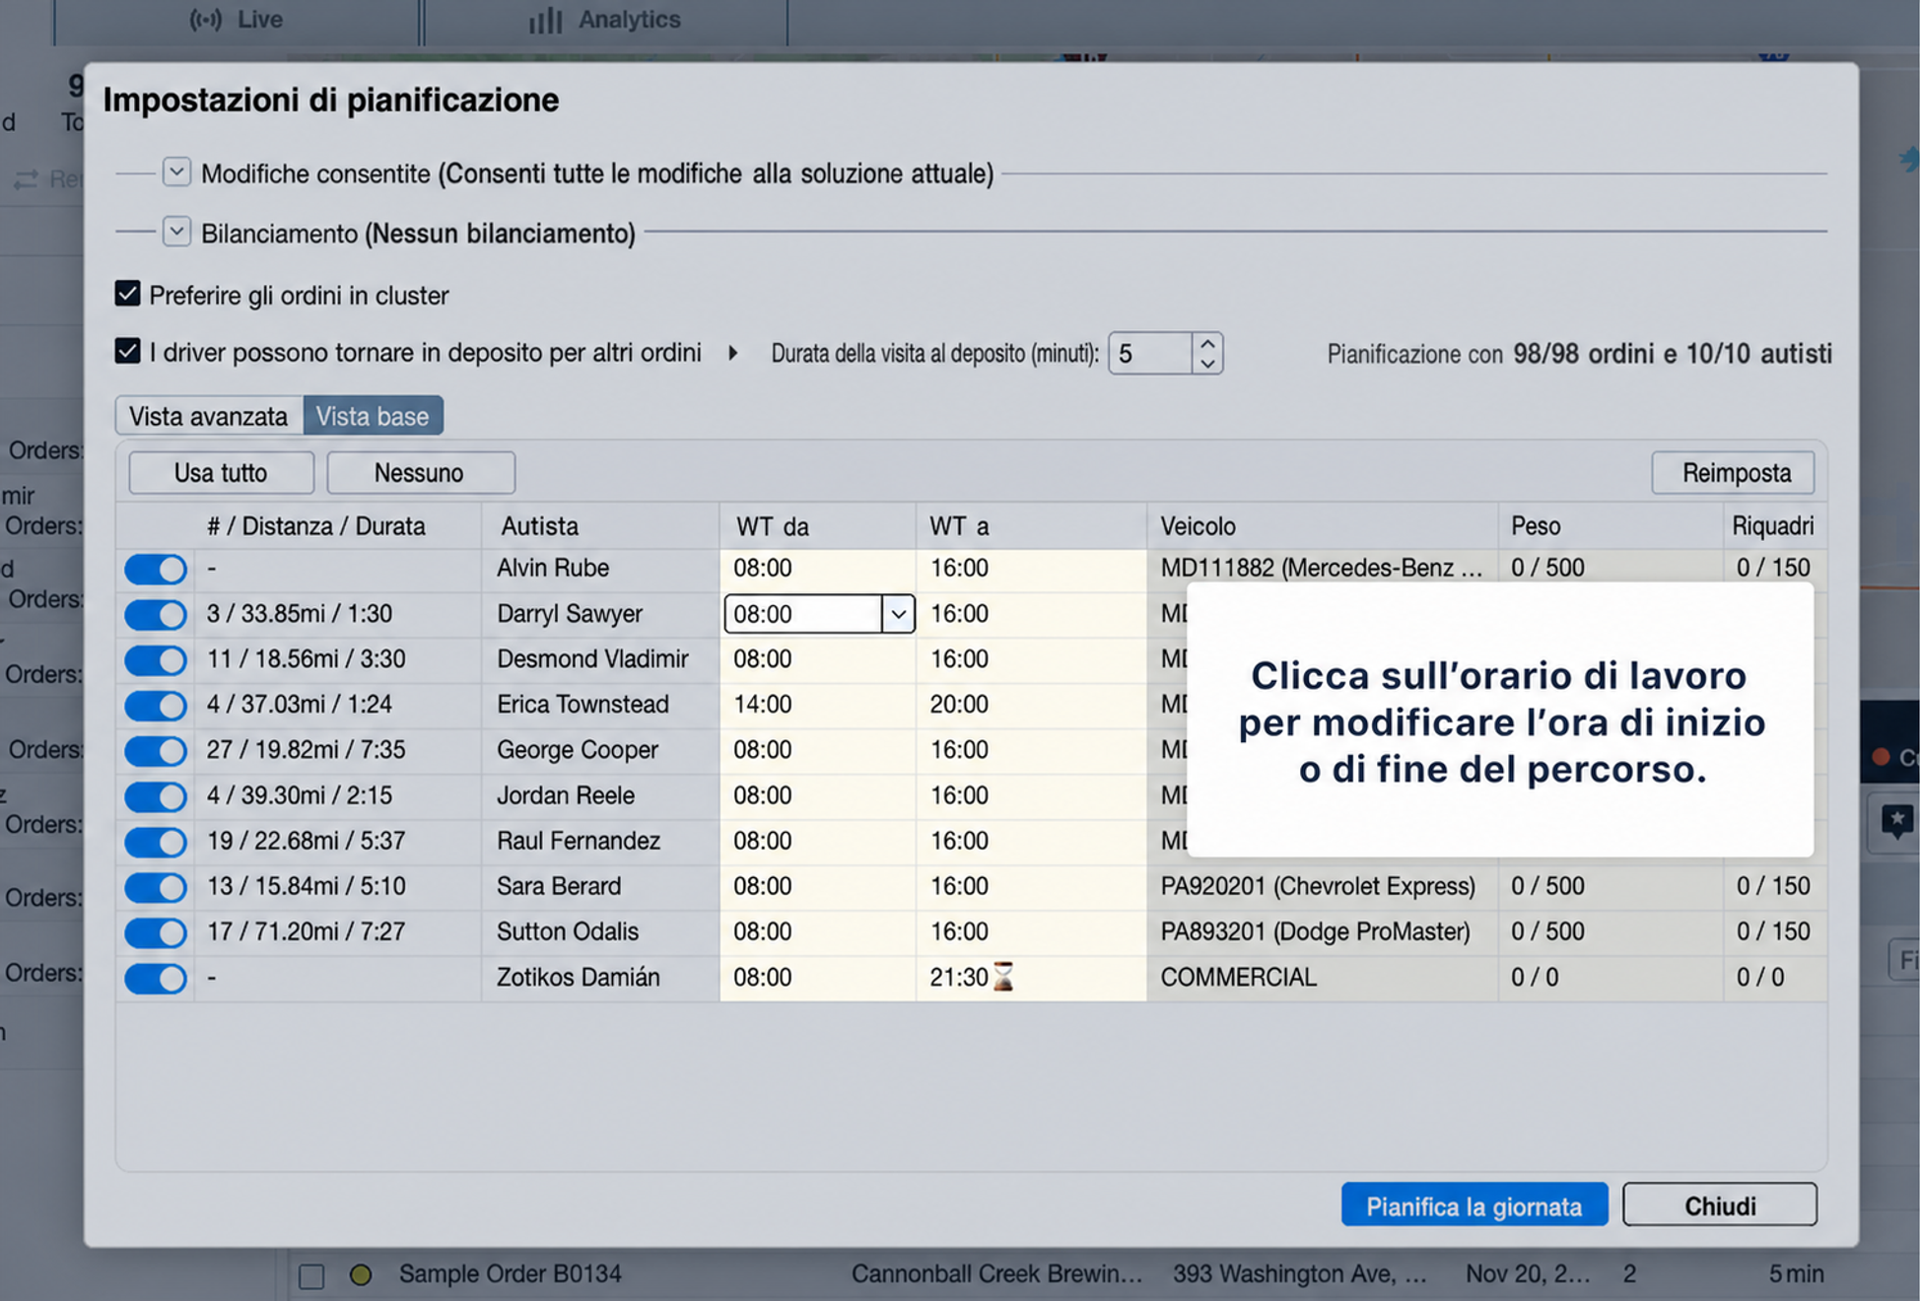Disable George Cooper driver toggle

[x=156, y=750]
